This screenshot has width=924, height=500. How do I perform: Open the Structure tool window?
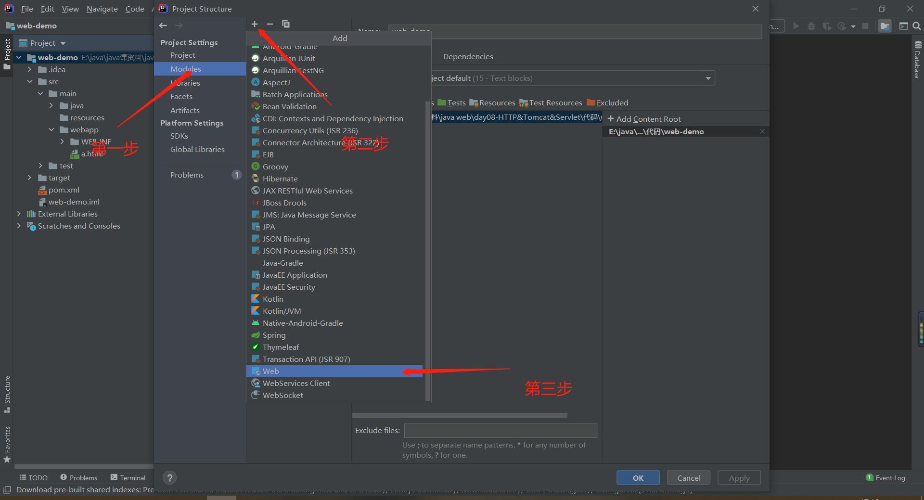(7, 394)
